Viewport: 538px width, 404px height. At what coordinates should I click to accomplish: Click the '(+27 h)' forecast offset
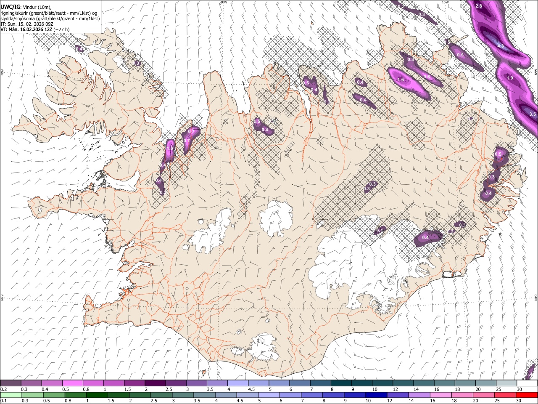point(61,29)
